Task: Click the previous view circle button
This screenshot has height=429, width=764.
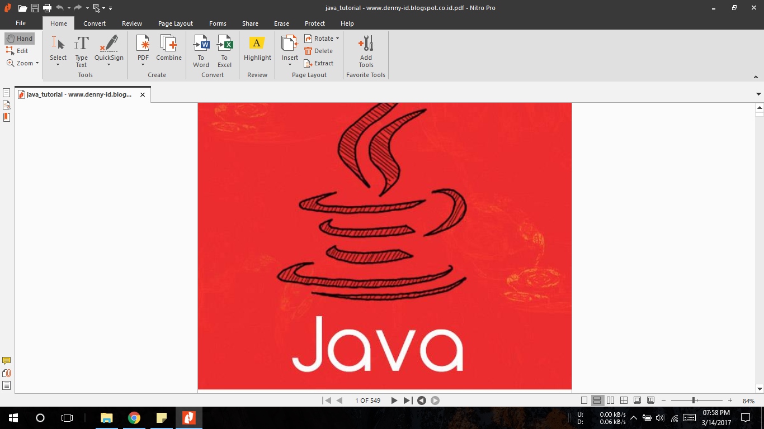Action: point(422,401)
